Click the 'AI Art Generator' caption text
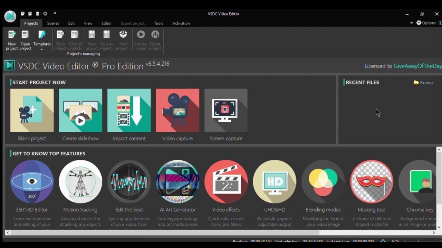The height and width of the screenshot is (248, 442). [x=177, y=209]
